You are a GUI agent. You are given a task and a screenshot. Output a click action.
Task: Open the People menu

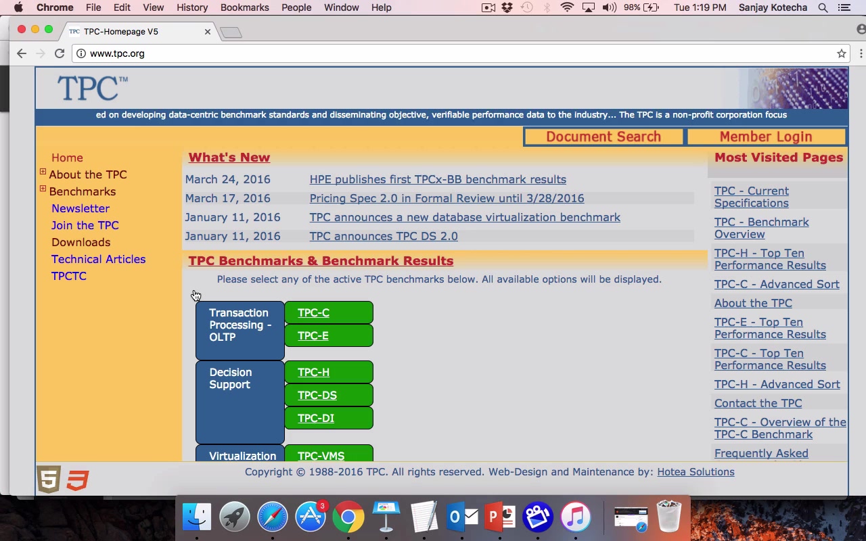pyautogui.click(x=296, y=7)
